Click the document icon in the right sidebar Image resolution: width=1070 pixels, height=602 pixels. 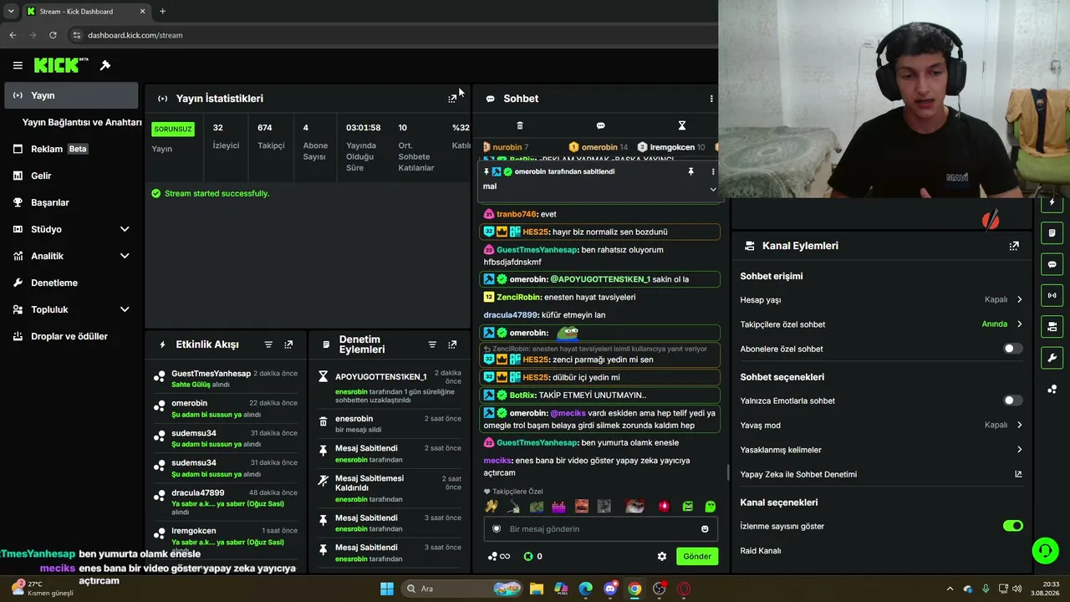(x=1052, y=233)
